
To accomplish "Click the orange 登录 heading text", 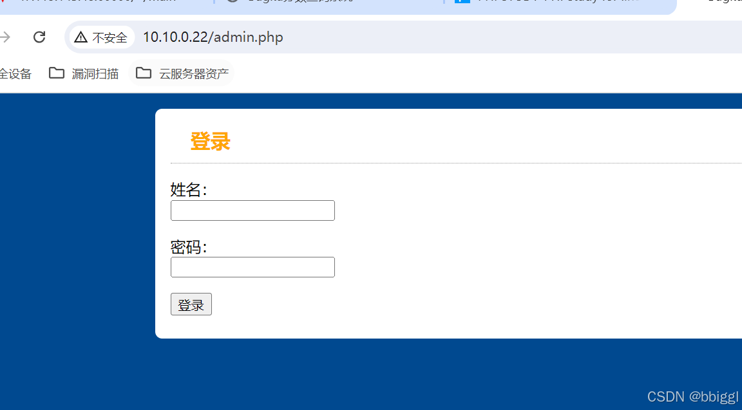I will click(x=210, y=142).
